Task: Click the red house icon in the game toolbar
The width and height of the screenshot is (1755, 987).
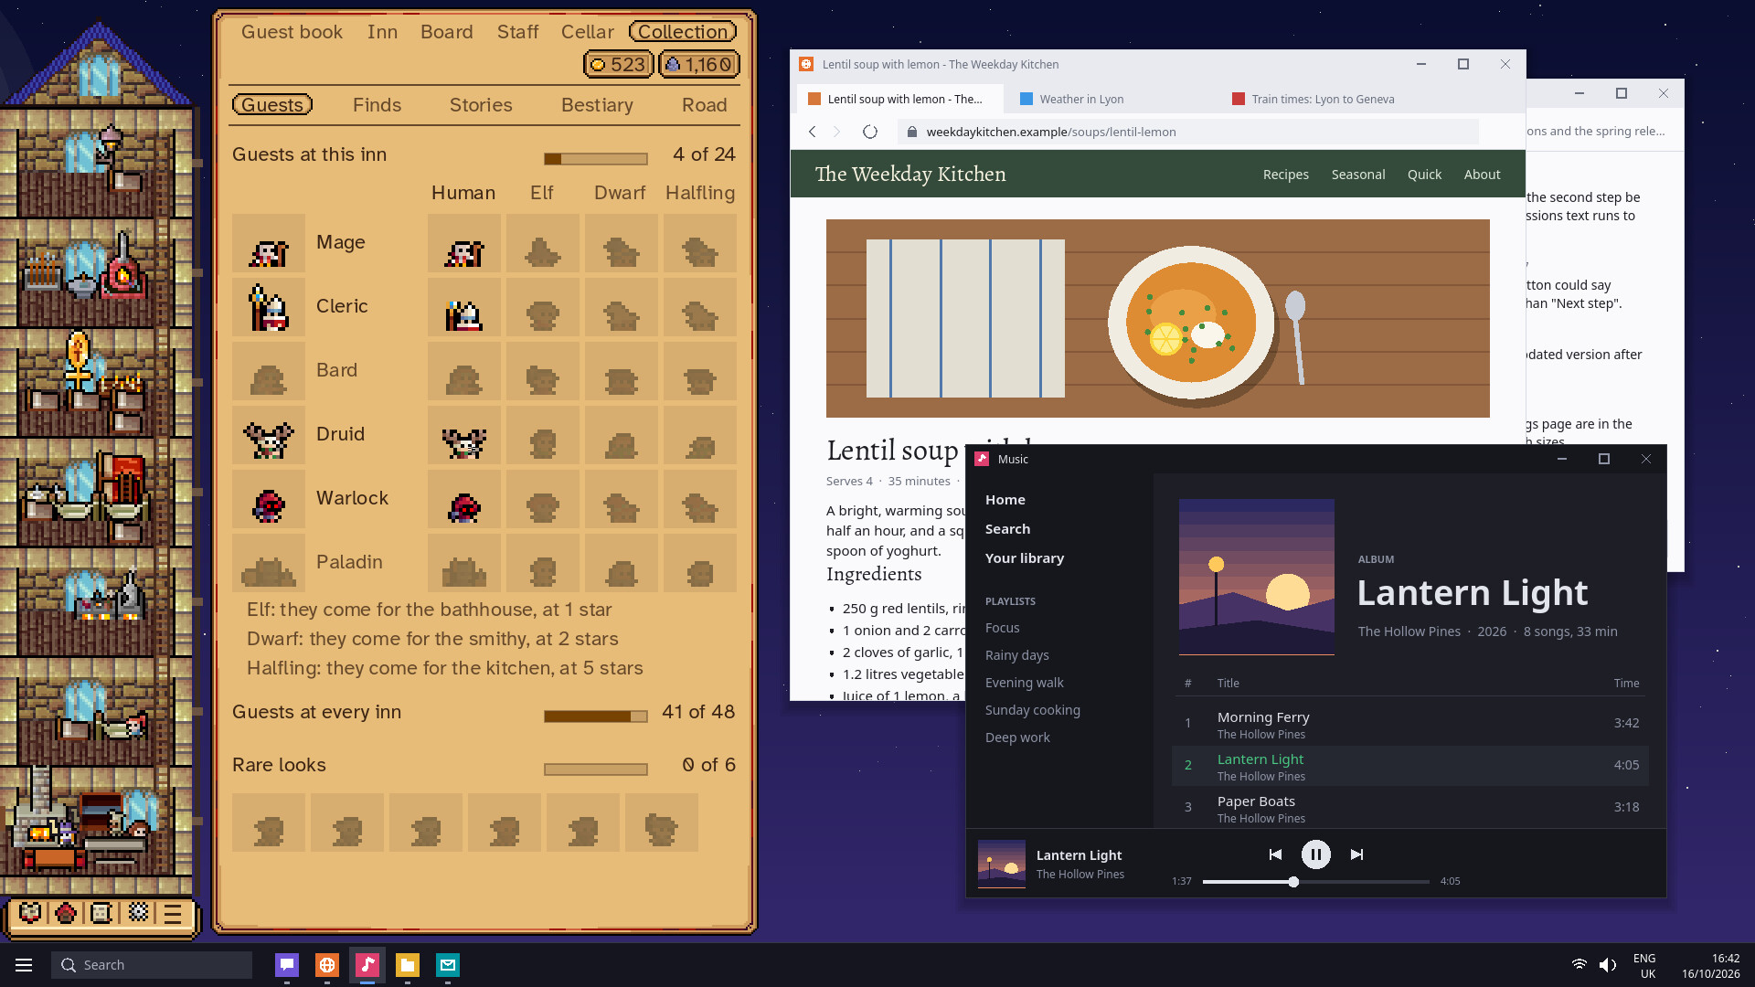Action: pos(66,912)
